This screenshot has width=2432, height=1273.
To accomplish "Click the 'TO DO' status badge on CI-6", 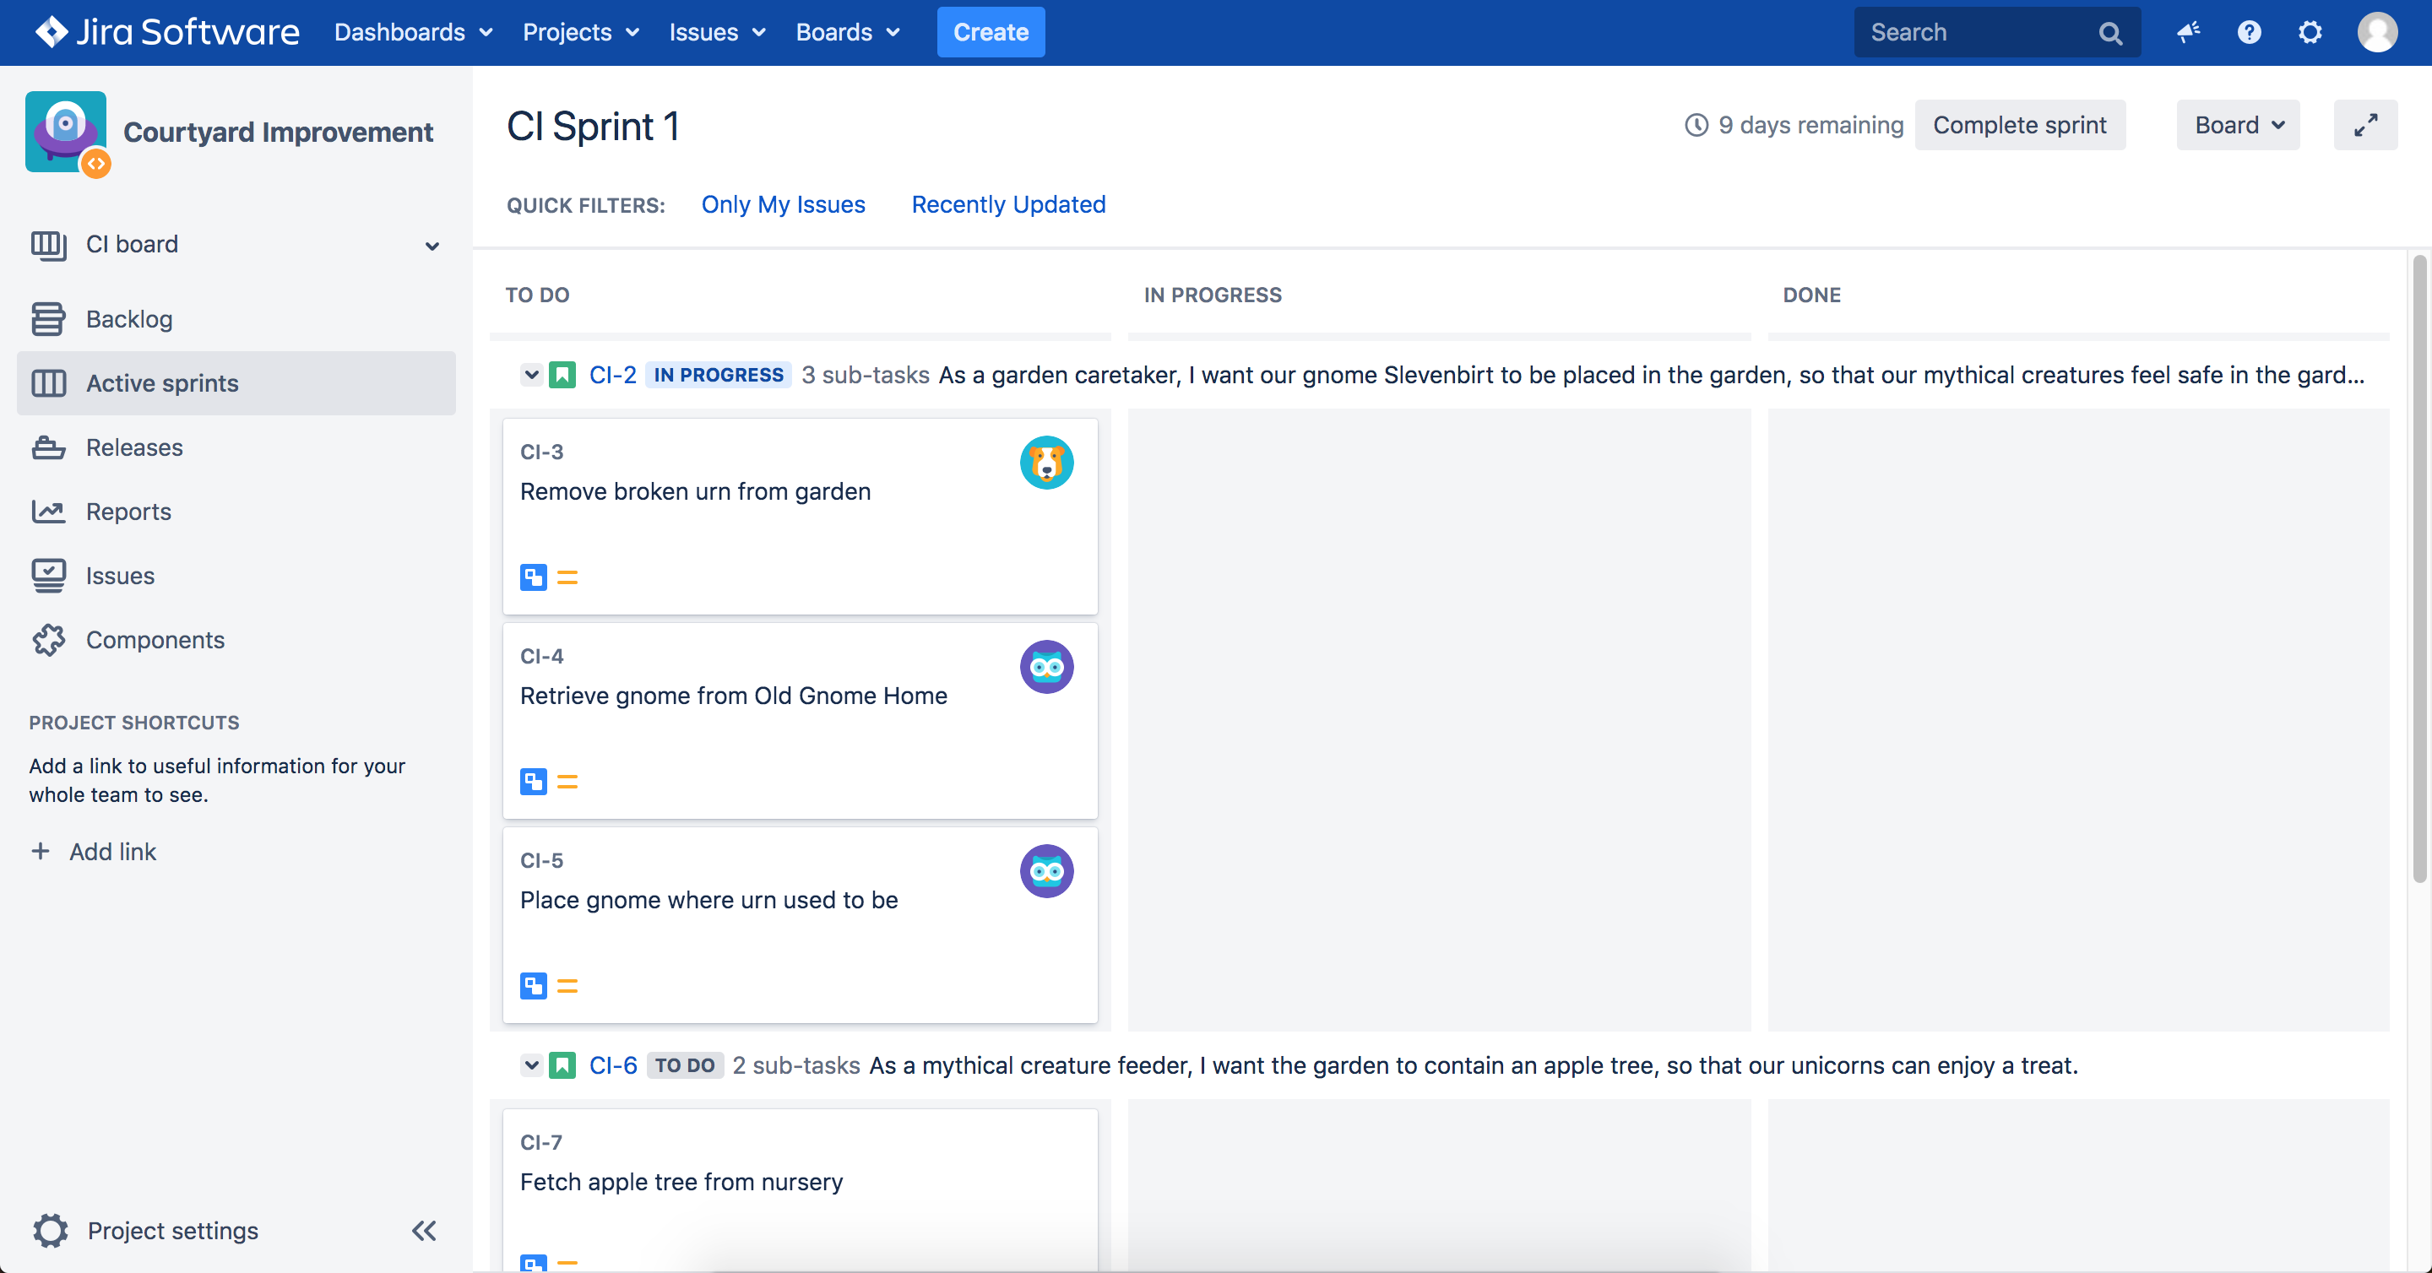I will coord(686,1066).
